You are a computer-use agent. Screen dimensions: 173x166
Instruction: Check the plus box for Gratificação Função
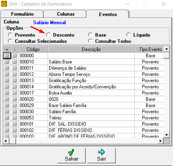point(7,81)
